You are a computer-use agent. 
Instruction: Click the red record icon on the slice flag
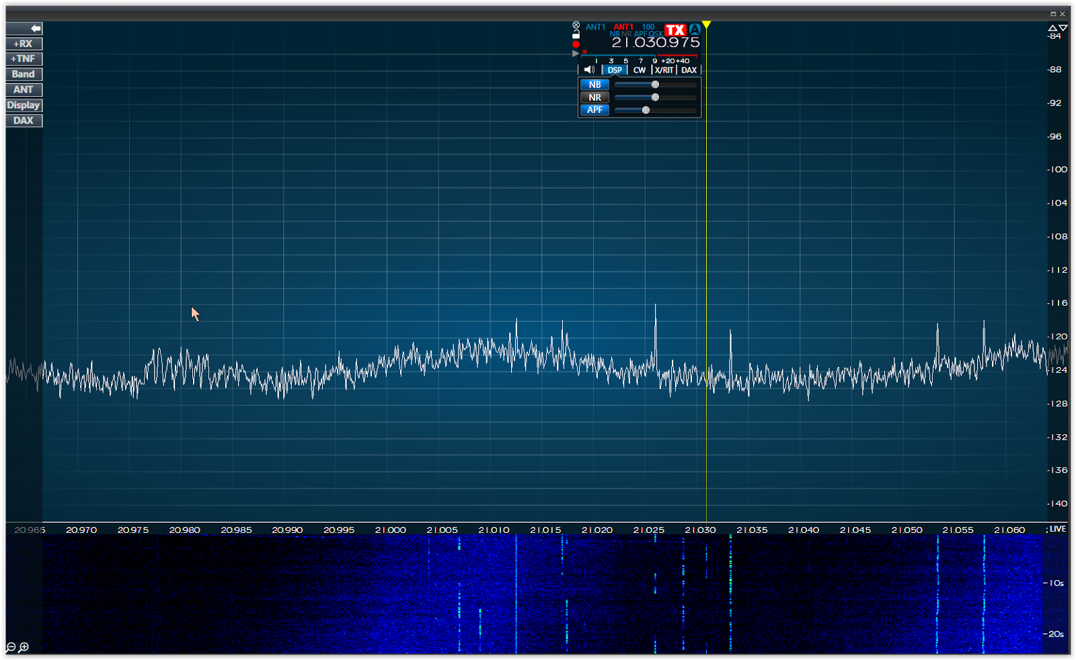[576, 44]
